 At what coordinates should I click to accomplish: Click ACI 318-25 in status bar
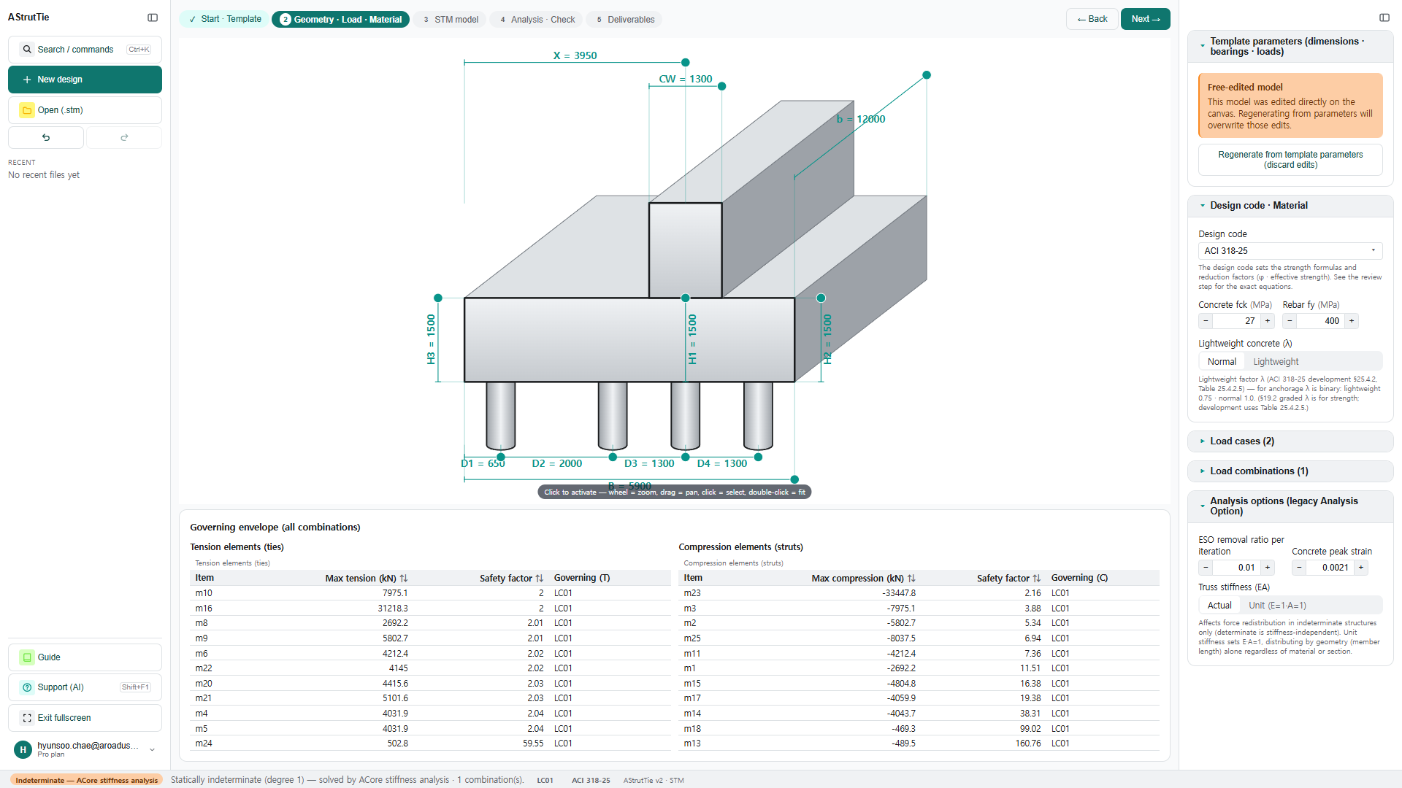[x=591, y=781]
